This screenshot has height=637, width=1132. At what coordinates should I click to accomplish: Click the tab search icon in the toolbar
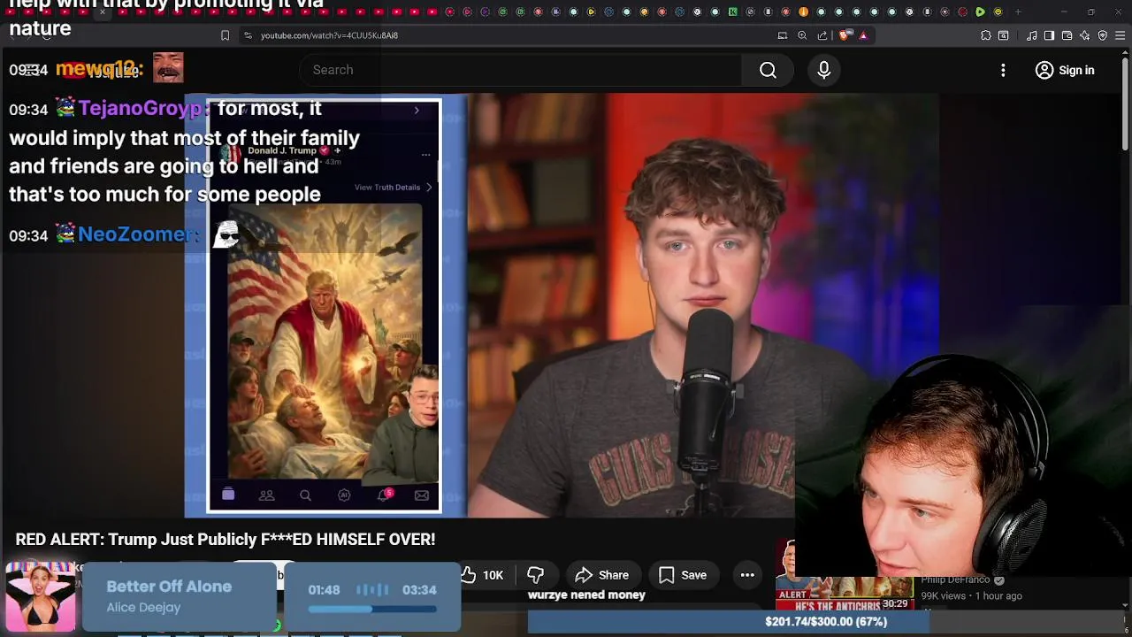point(1004,35)
